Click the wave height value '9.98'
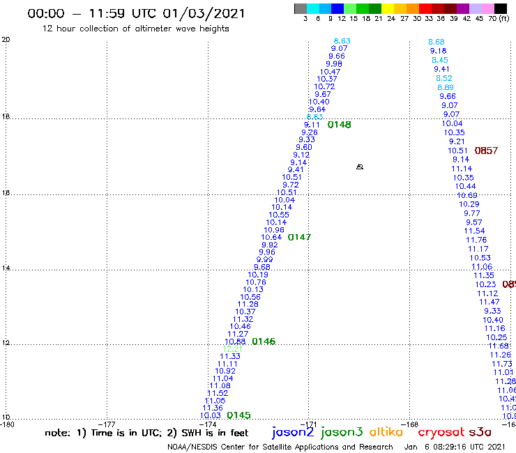The width and height of the screenshot is (516, 453). tap(334, 64)
